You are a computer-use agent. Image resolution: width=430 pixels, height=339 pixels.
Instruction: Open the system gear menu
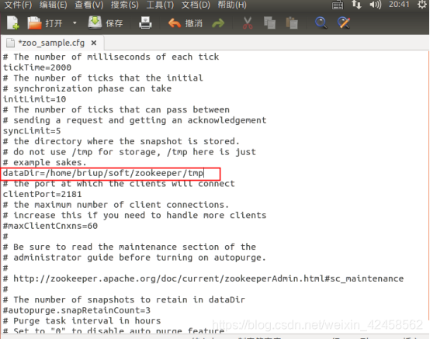pos(422,5)
